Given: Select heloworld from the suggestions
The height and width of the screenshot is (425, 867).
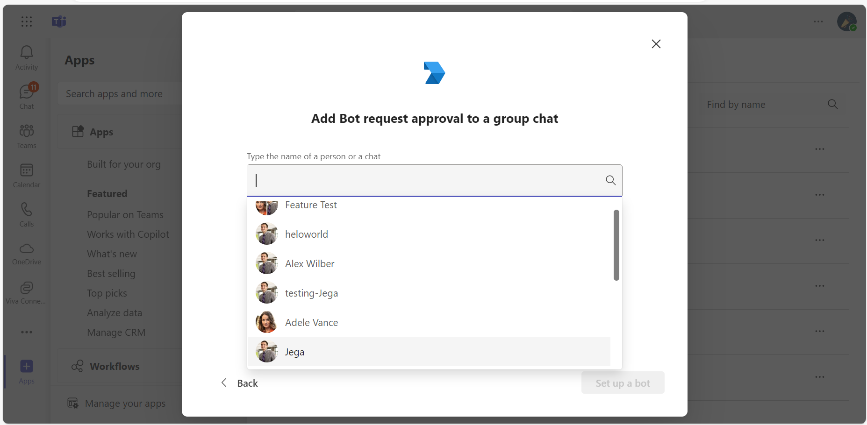Looking at the screenshot, I should coord(429,234).
